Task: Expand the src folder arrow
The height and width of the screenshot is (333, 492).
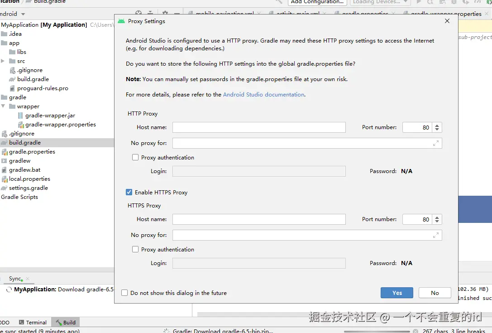Action: [x=3, y=61]
